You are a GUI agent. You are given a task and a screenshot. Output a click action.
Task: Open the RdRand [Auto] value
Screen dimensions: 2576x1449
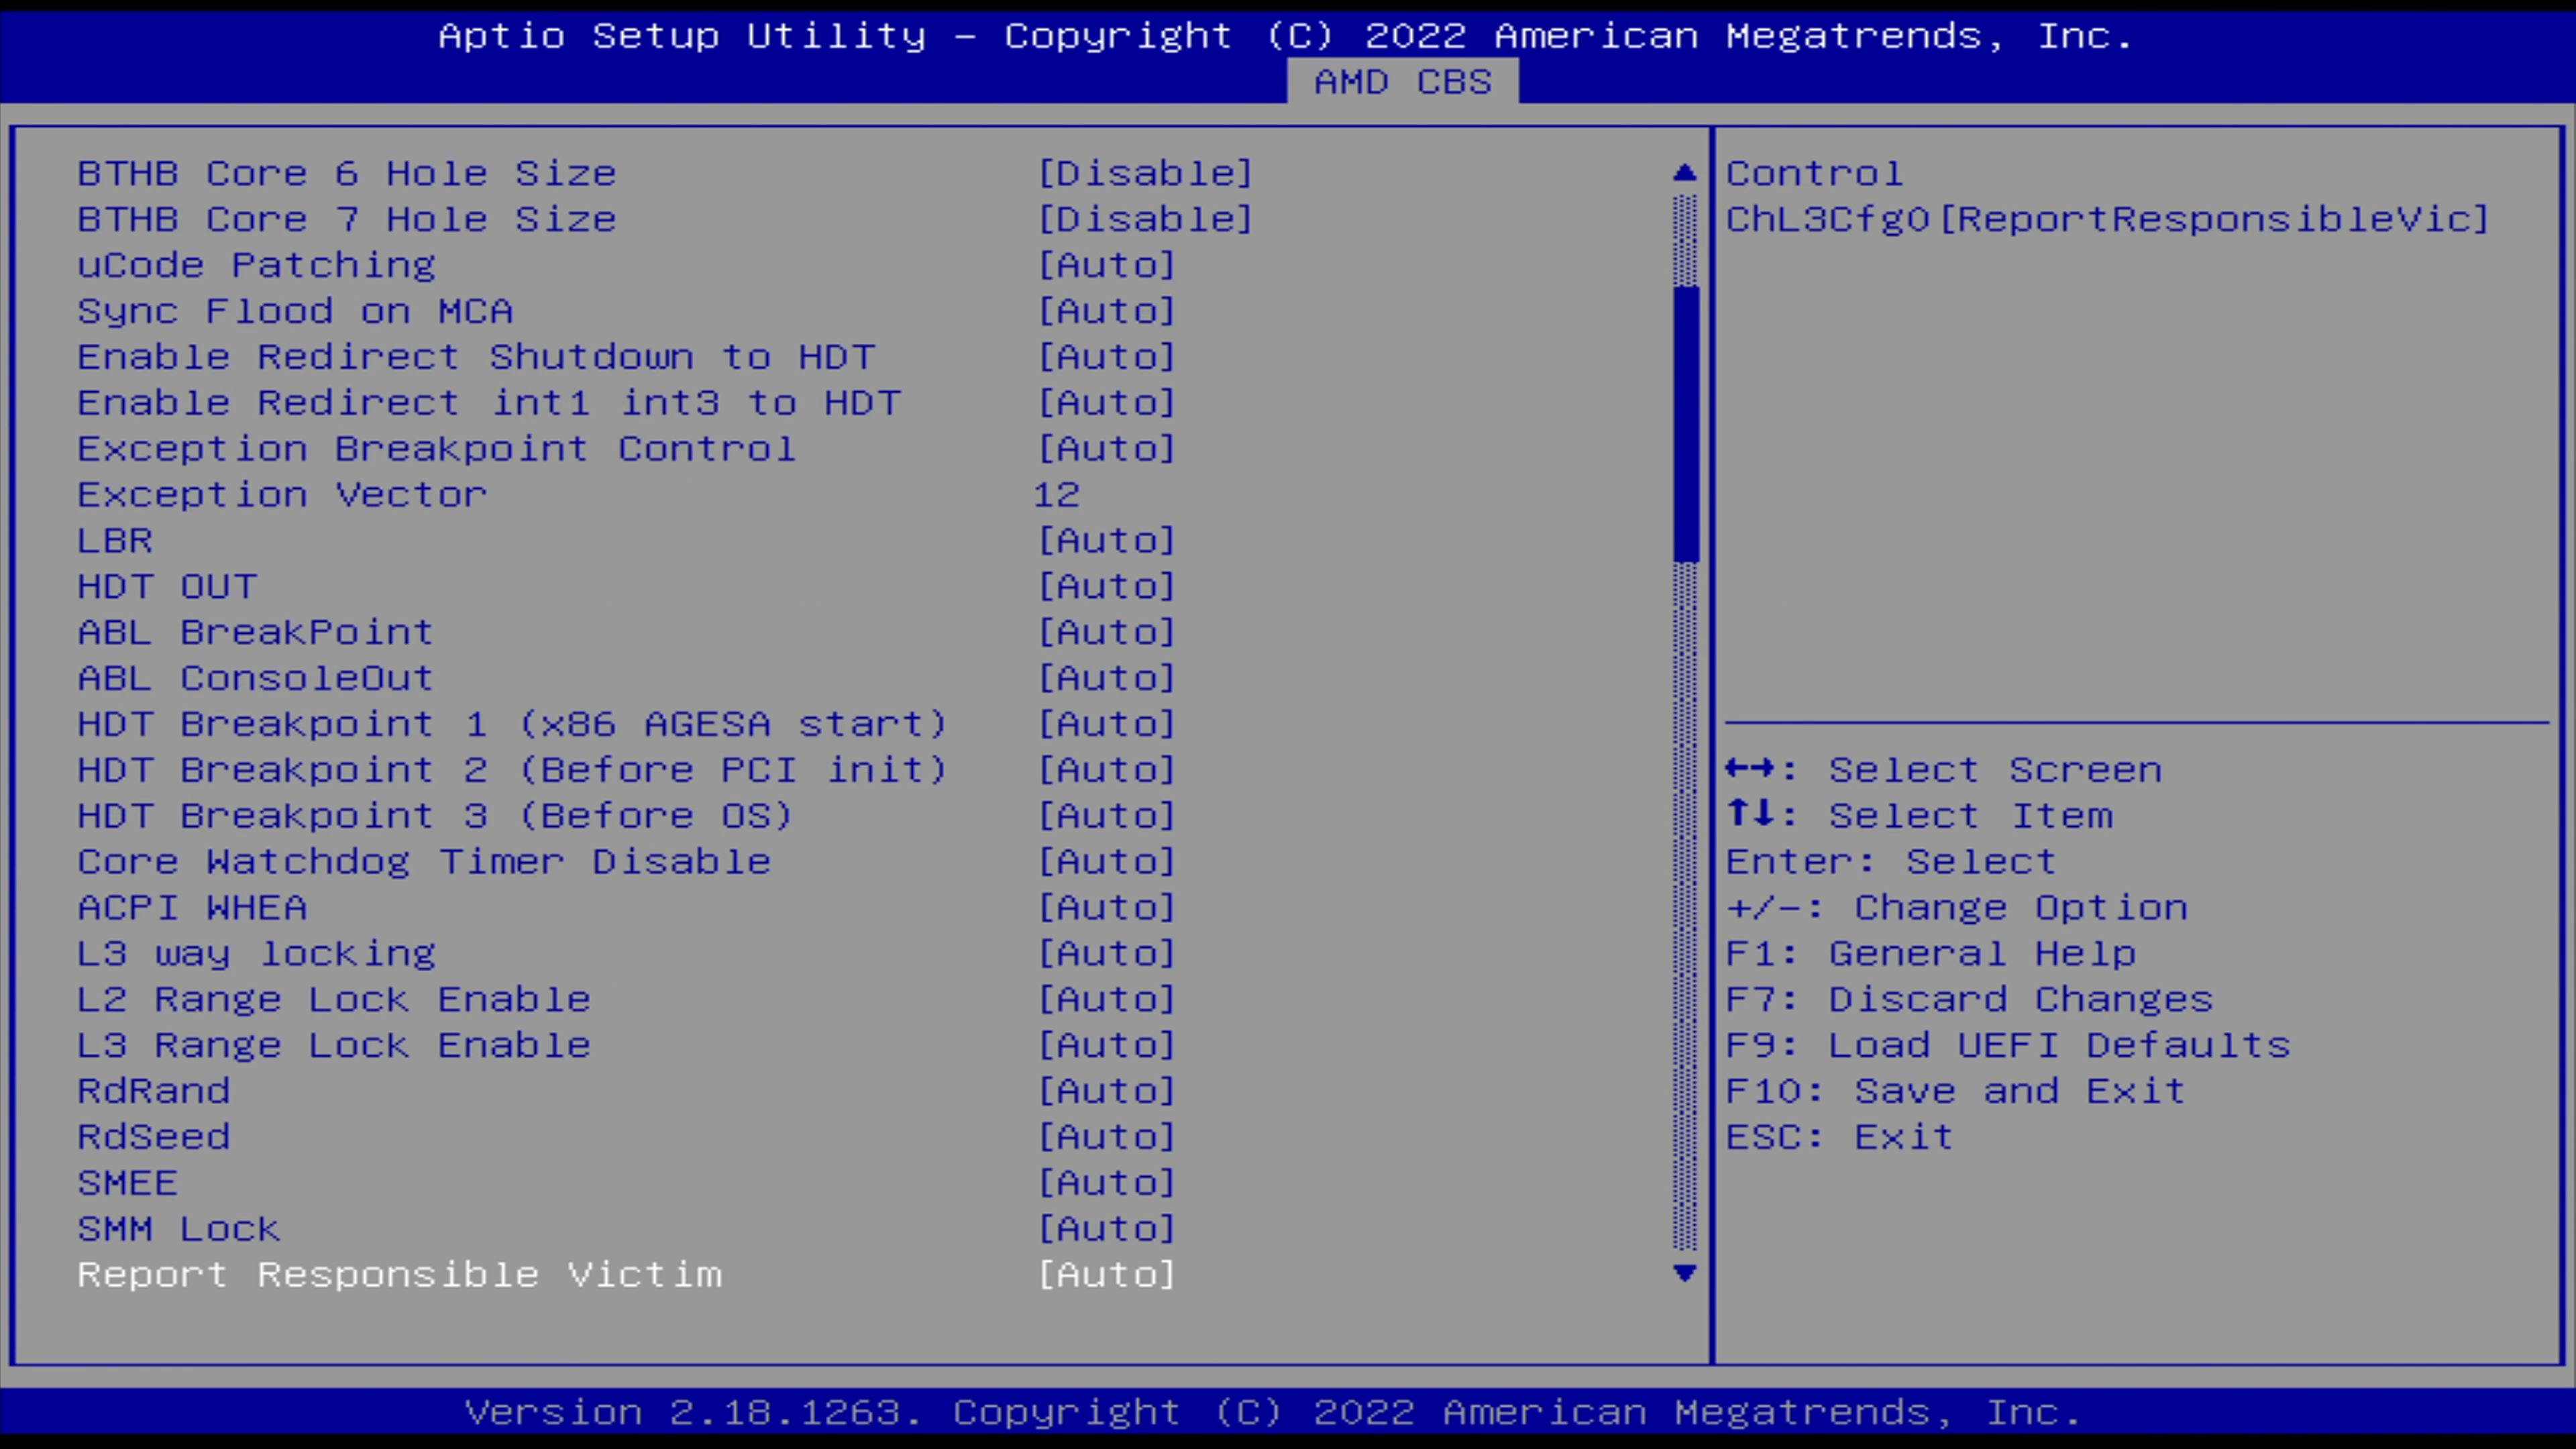coord(1106,1091)
